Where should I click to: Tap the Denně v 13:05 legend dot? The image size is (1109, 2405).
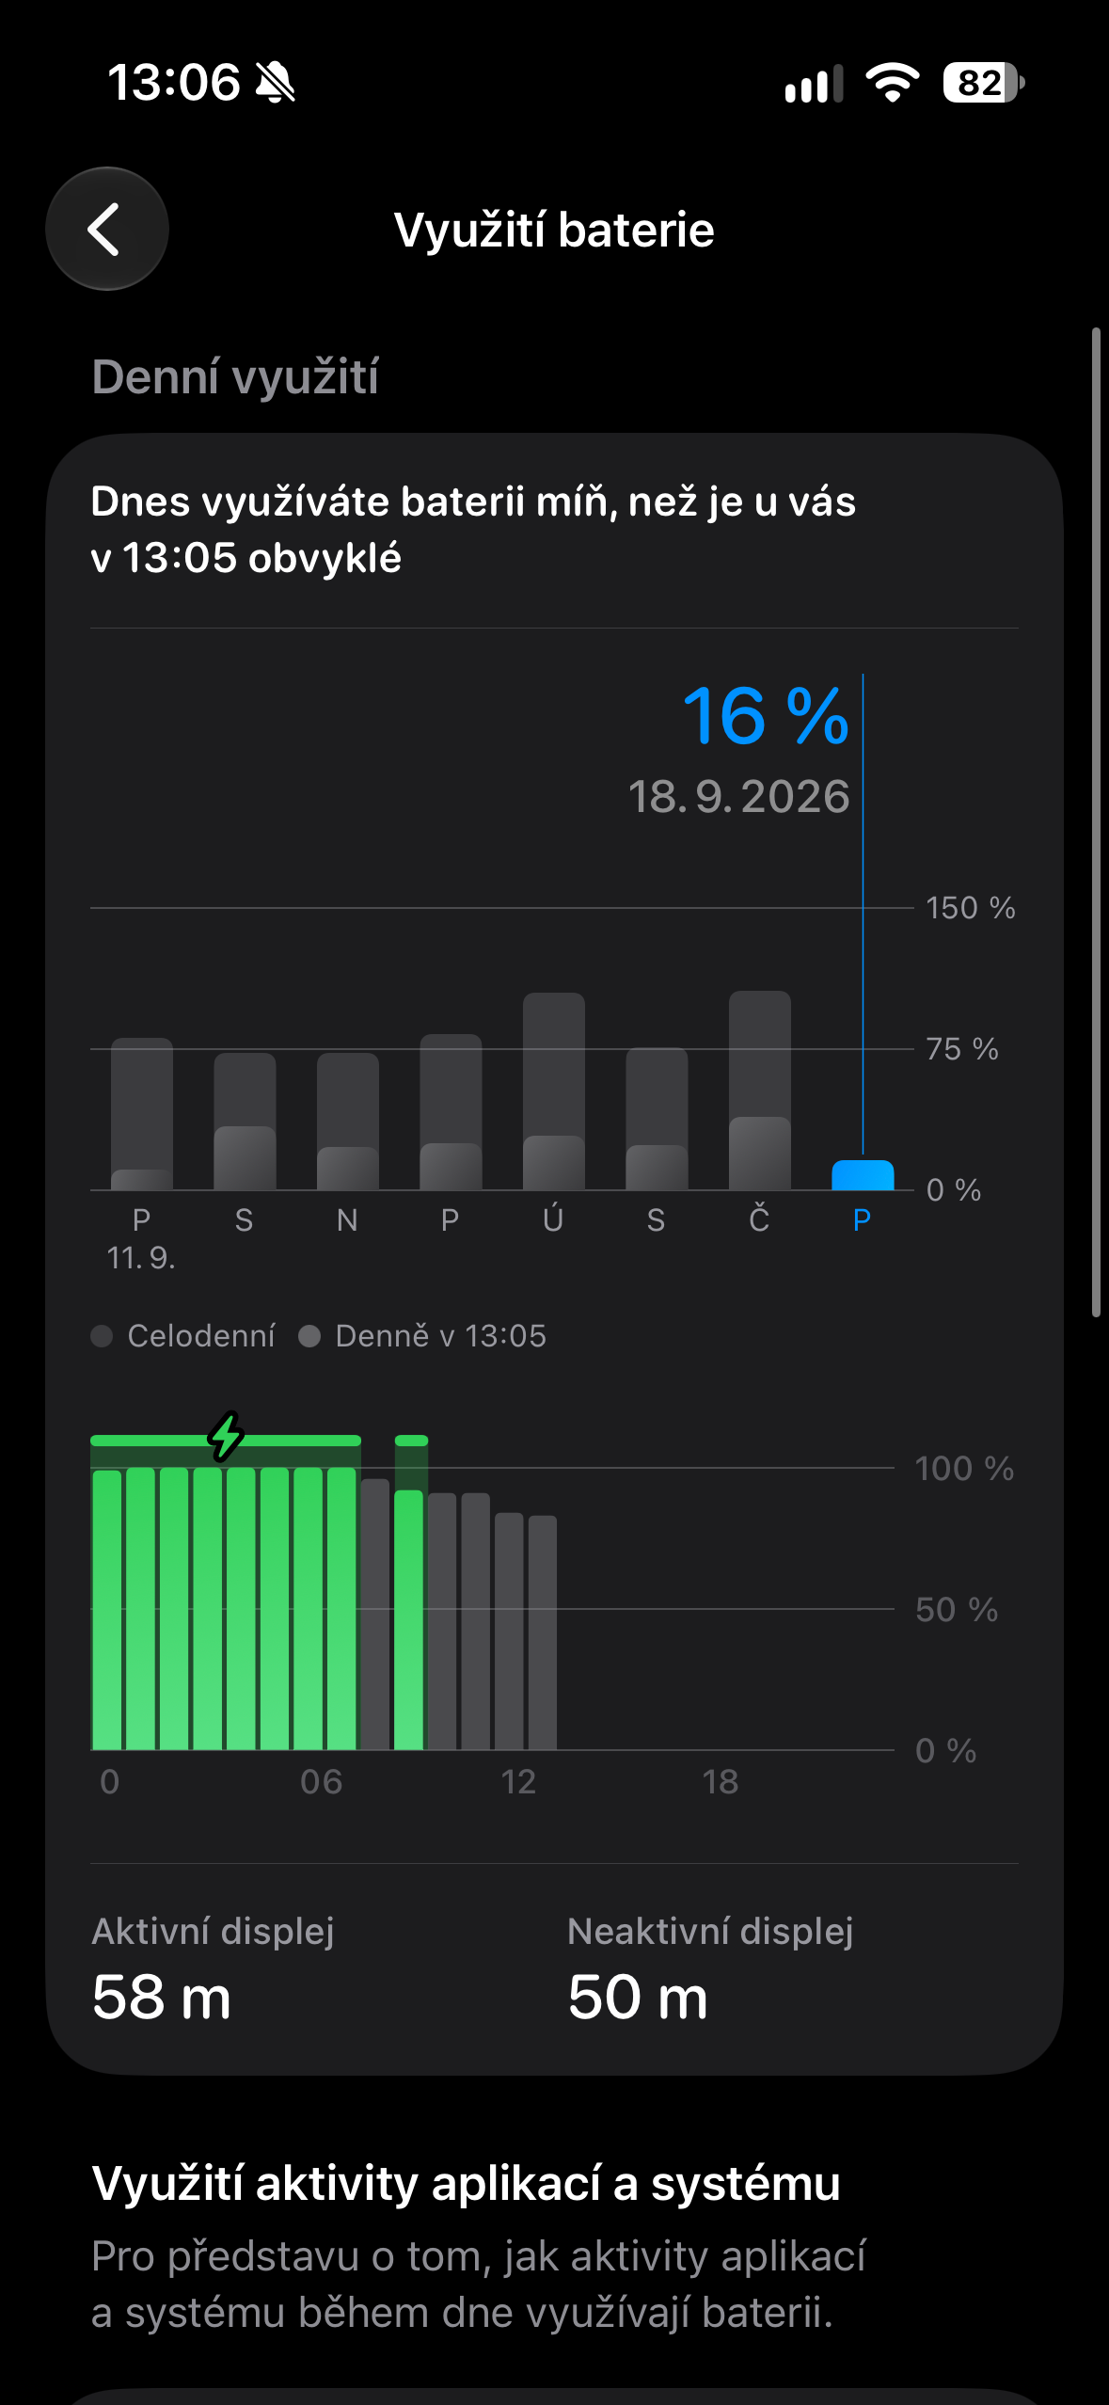pyautogui.click(x=309, y=1336)
